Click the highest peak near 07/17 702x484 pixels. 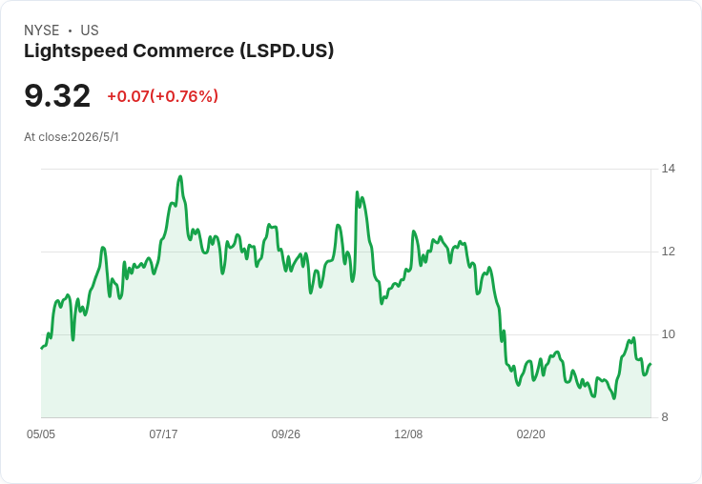(x=180, y=176)
